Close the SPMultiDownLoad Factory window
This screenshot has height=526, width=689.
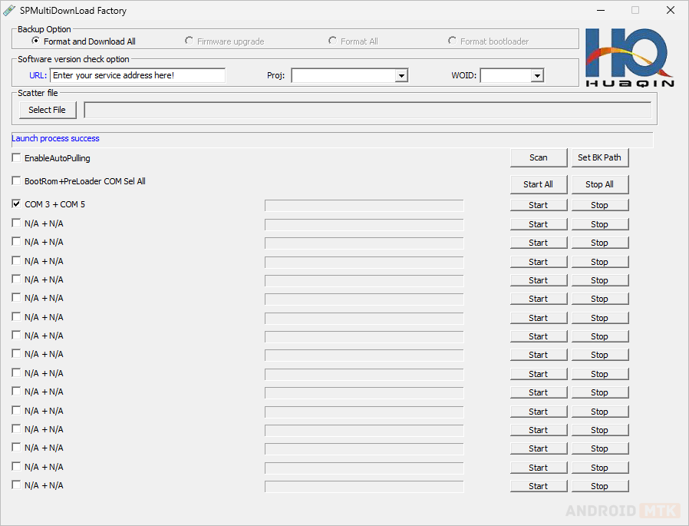(670, 11)
